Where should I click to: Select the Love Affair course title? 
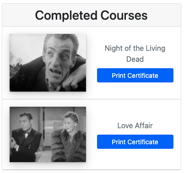coord(135,125)
